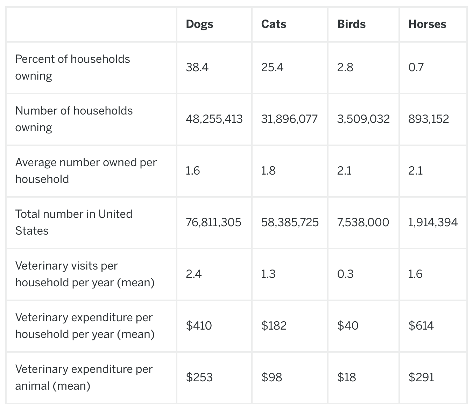Select the Percent of households owning label

click(x=72, y=67)
